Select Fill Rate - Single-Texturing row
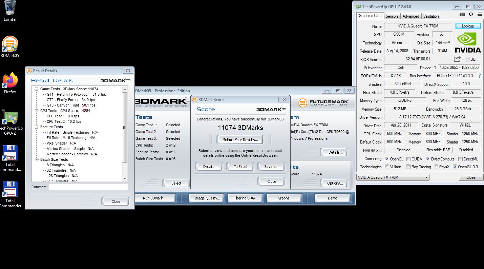Image resolution: width=484 pixels, height=269 pixels. click(72, 132)
